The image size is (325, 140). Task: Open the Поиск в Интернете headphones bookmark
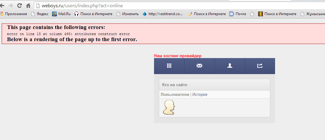coord(93,14)
